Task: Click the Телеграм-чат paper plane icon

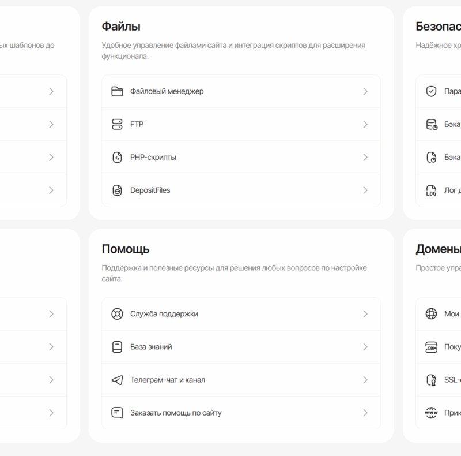Action: point(117,380)
